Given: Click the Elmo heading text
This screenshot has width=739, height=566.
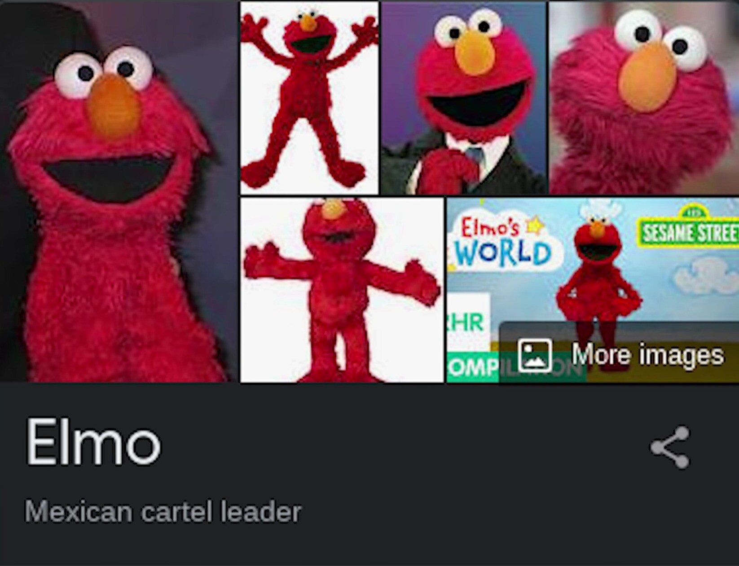Looking at the screenshot, I should pyautogui.click(x=93, y=442).
